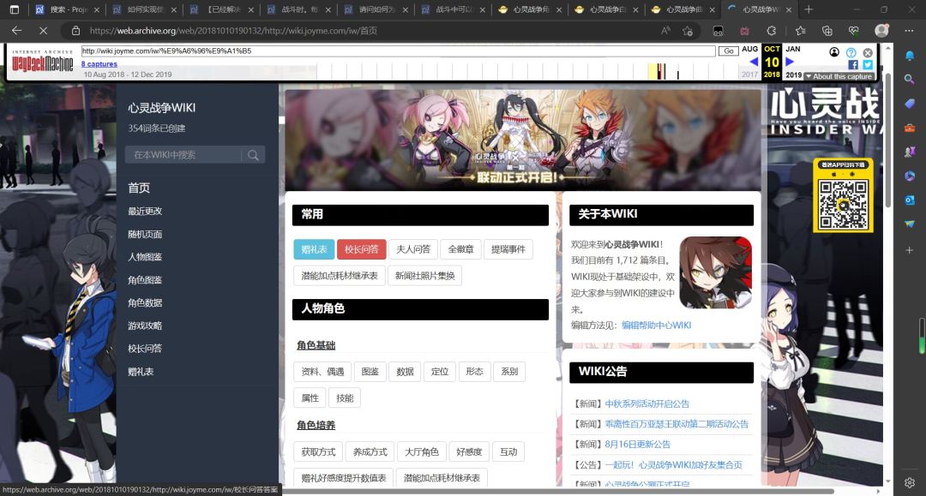The height and width of the screenshot is (496, 926).
Task: Open 随机页面 in wiki sidebar
Action: tap(145, 234)
